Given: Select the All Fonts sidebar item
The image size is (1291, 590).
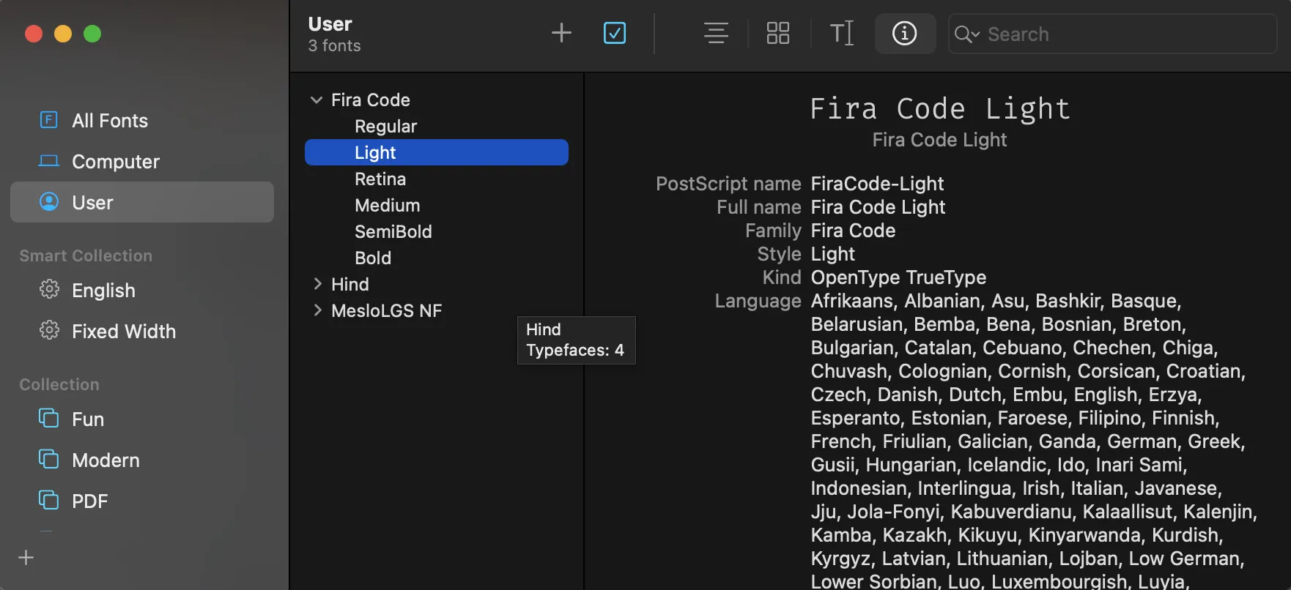Looking at the screenshot, I should coord(110,121).
